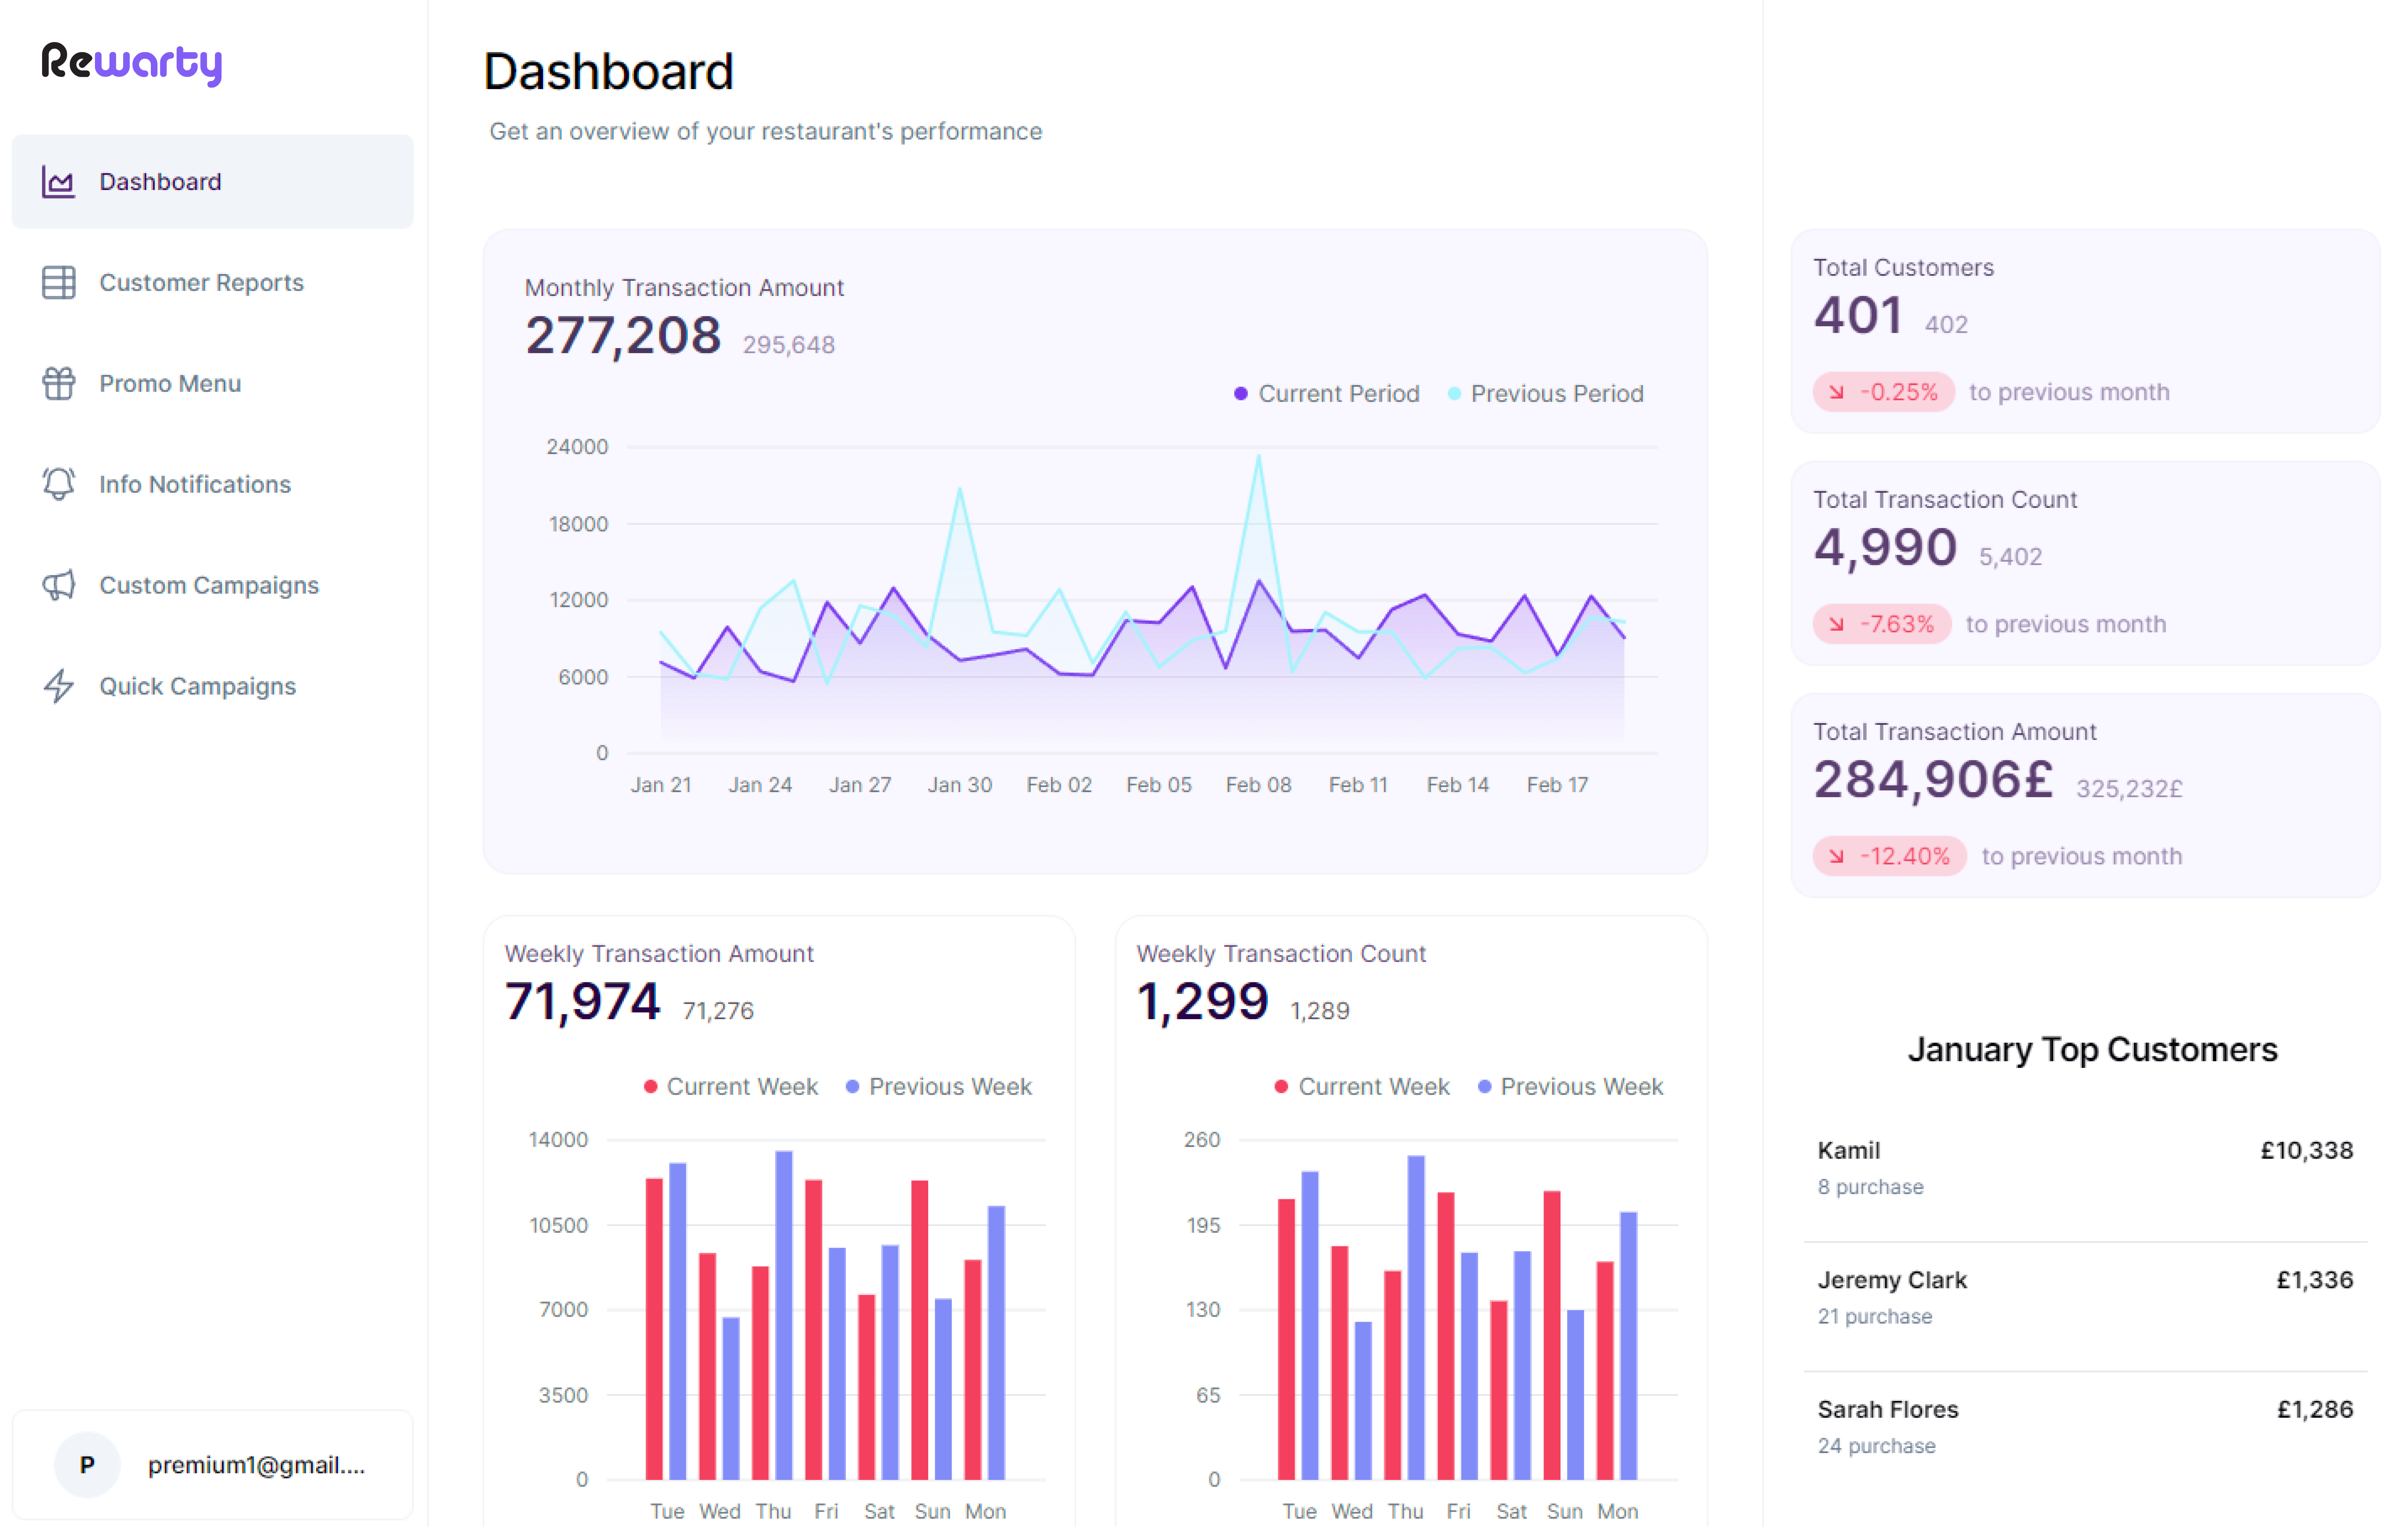Toggle Previous Period legend in monthly chart
This screenshot has width=2408, height=1527.
click(1545, 394)
